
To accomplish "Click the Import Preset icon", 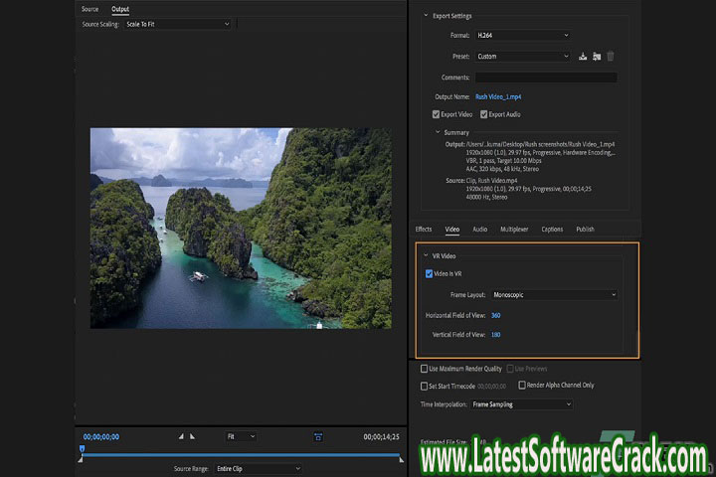I will pos(597,57).
